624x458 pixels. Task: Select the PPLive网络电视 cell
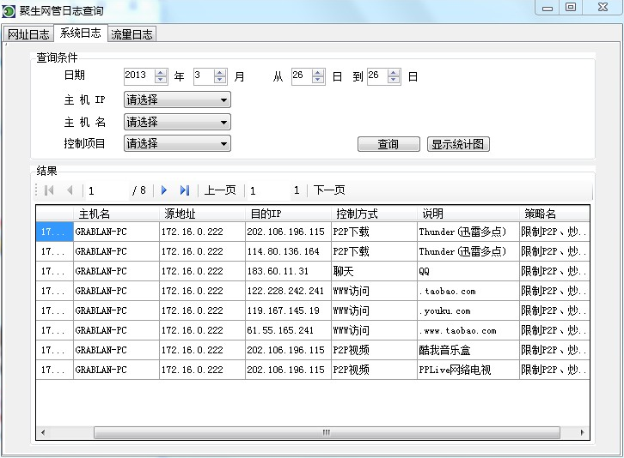468,370
